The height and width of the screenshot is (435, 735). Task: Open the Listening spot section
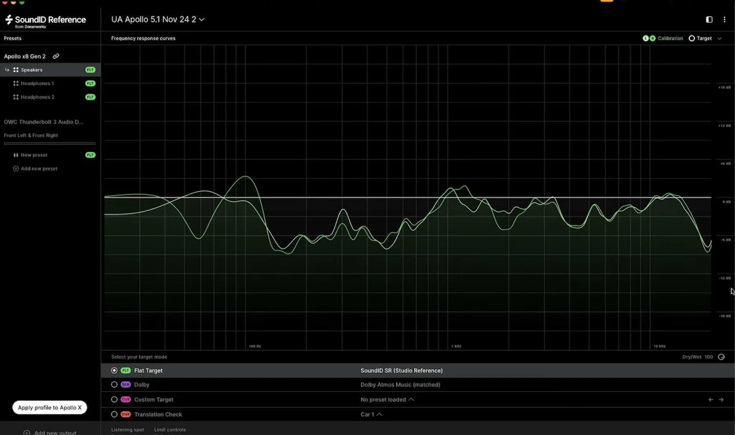(127, 430)
